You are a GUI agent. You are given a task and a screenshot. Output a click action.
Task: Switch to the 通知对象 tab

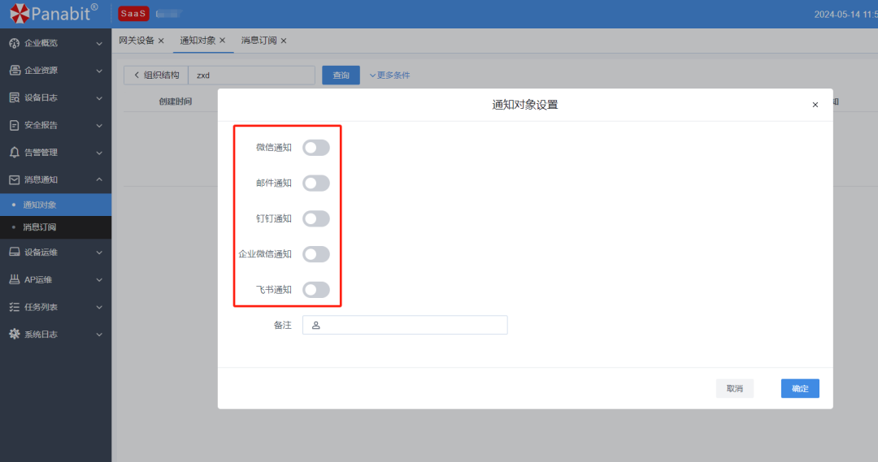tap(198, 41)
